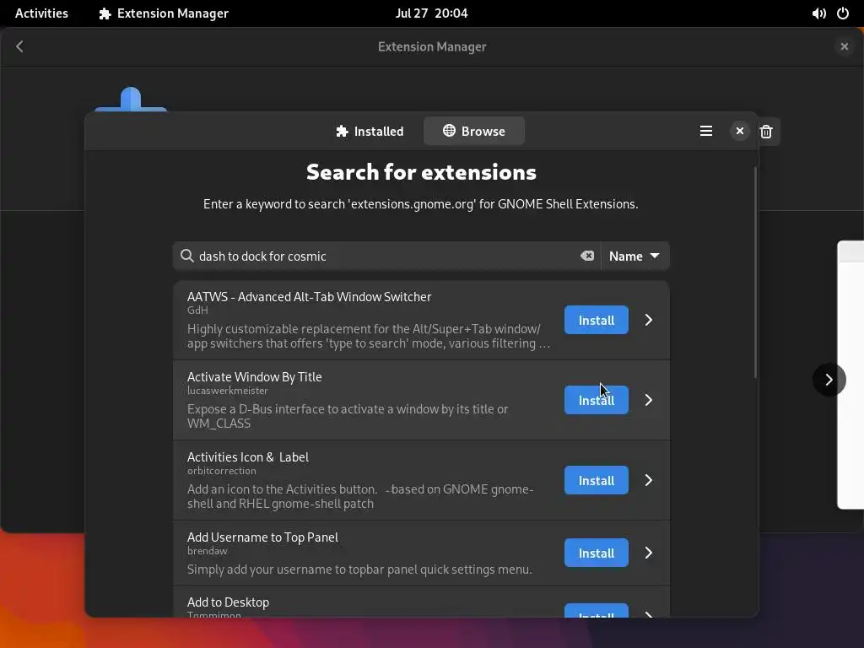Screen dimensions: 864x648
Task: Click the partially visible screenshot thumbnail
Action: pyautogui.click(x=850, y=375)
